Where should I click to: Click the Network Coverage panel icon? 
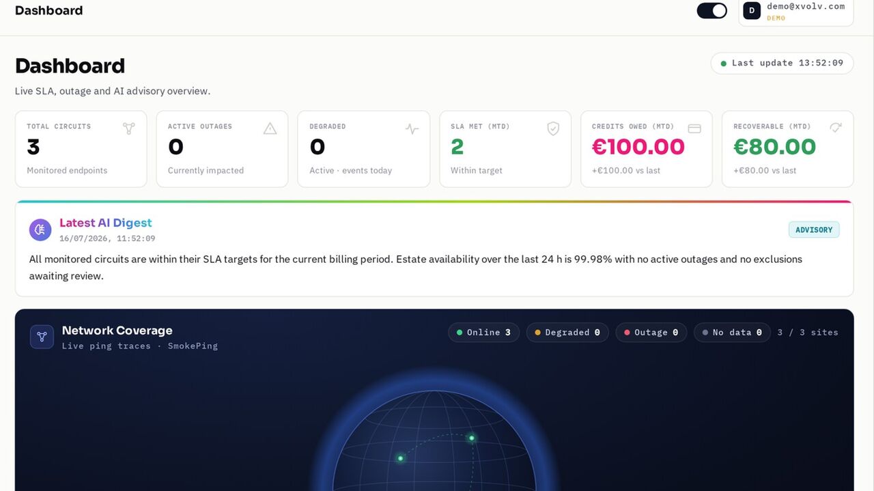coord(42,337)
